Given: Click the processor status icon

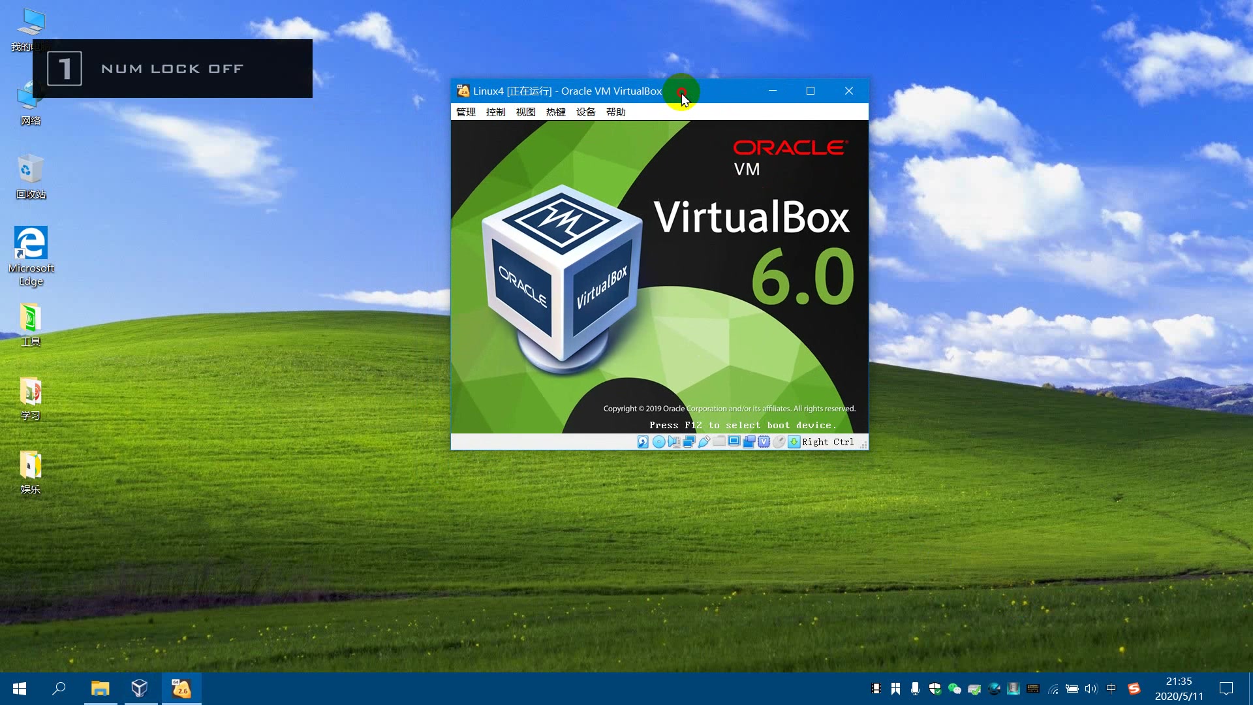Looking at the screenshot, I should click(x=764, y=442).
